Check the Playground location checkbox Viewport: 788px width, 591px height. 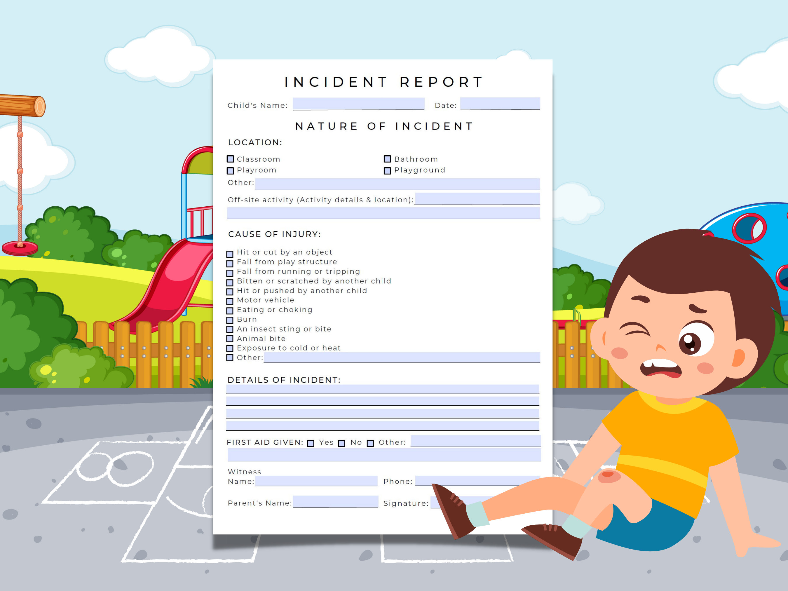point(387,171)
